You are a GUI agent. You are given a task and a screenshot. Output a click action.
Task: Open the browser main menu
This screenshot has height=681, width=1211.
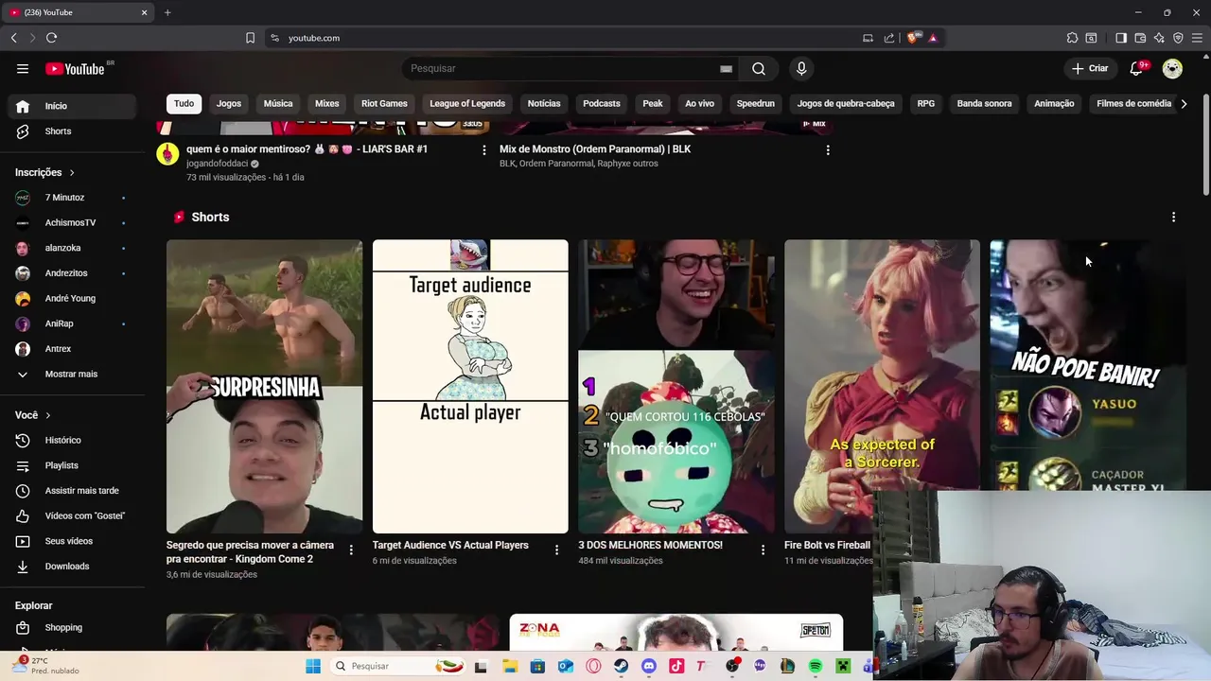point(1197,38)
